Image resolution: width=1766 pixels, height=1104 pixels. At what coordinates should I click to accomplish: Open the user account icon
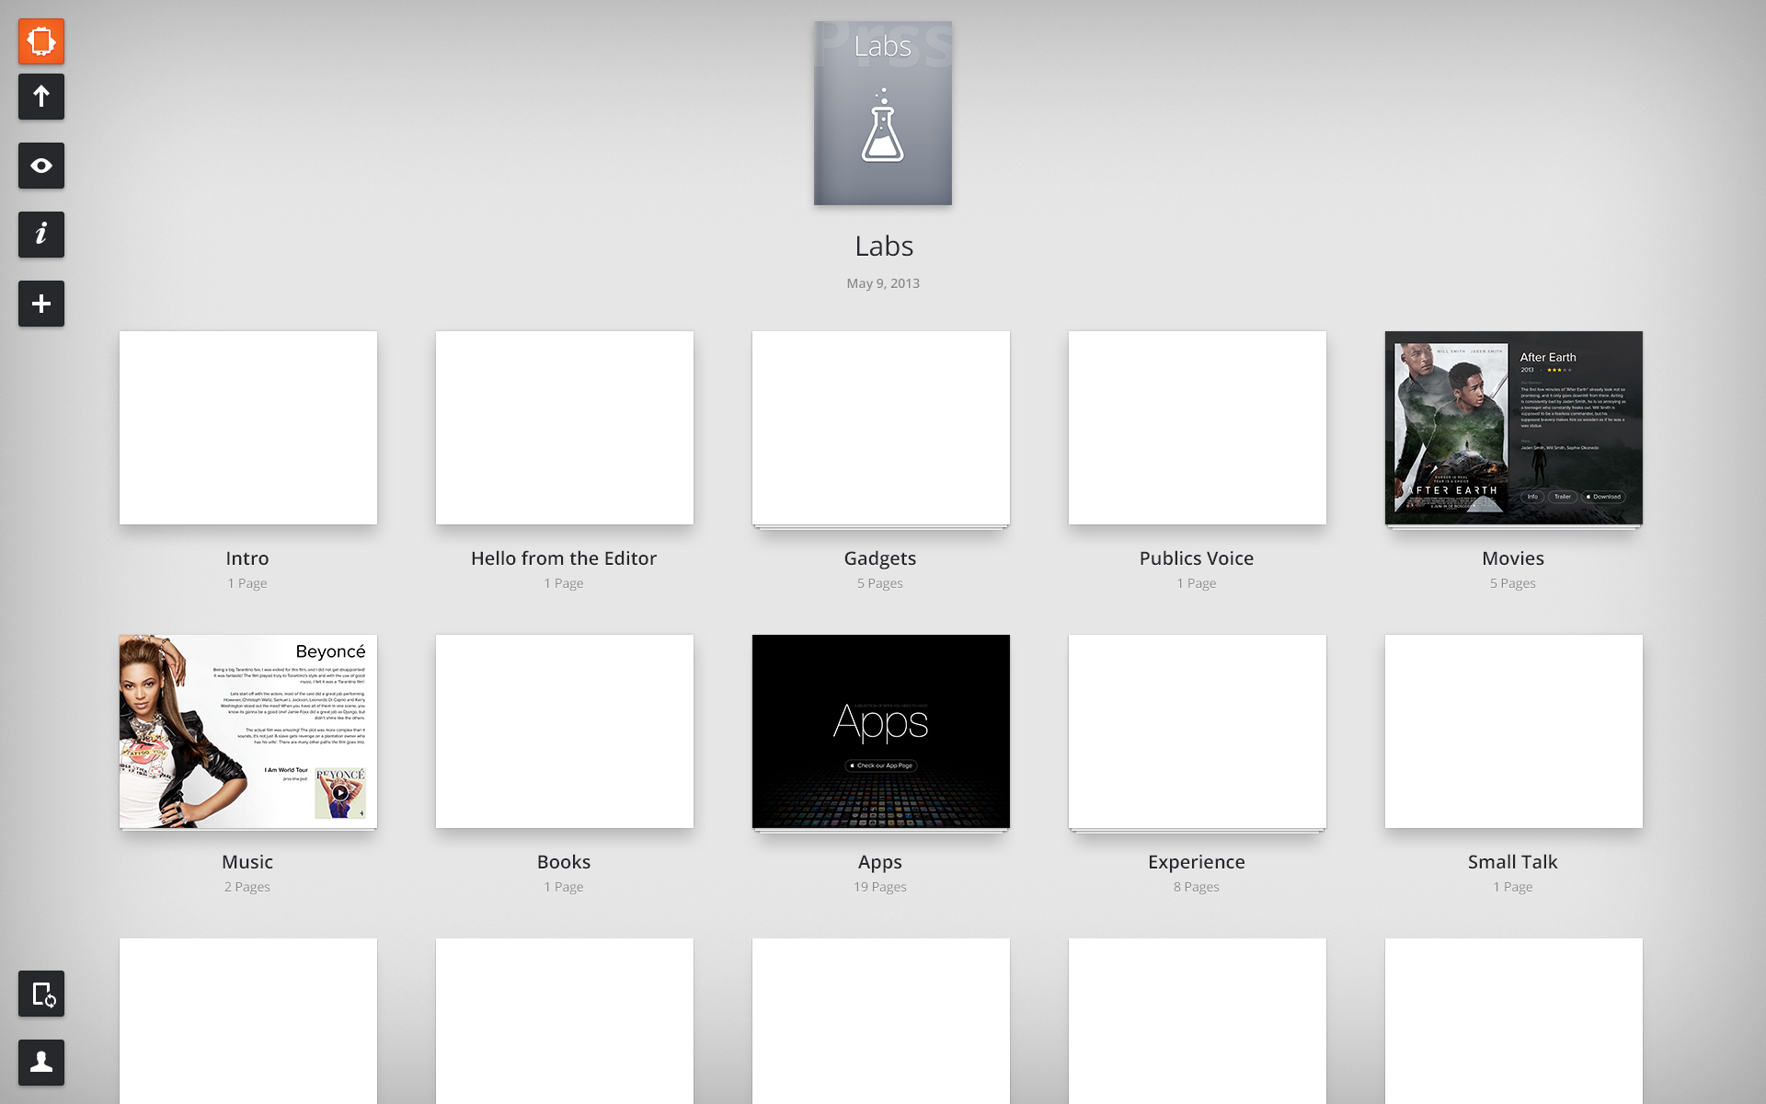click(41, 1063)
